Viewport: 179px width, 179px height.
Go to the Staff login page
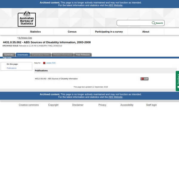(x=151, y=105)
